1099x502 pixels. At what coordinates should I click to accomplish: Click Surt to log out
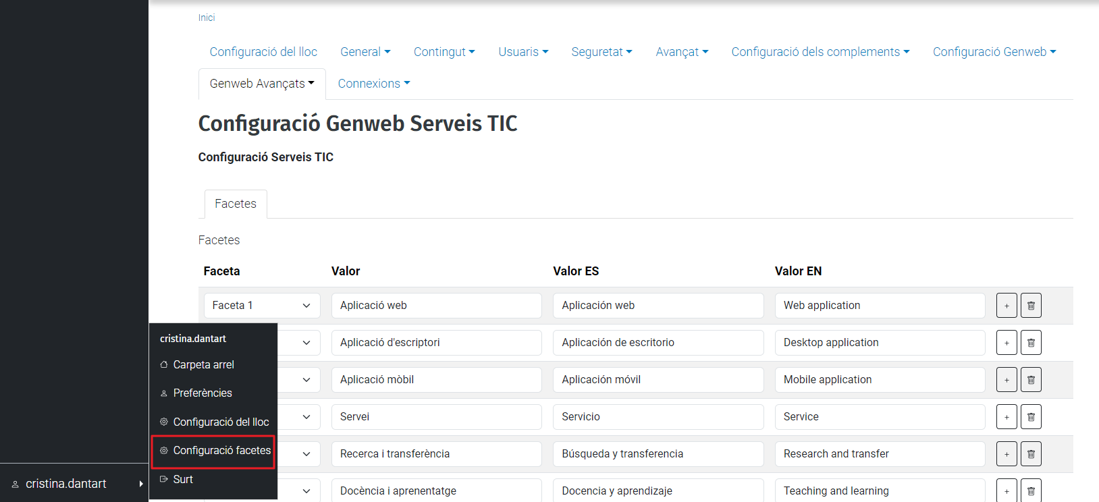(x=183, y=480)
